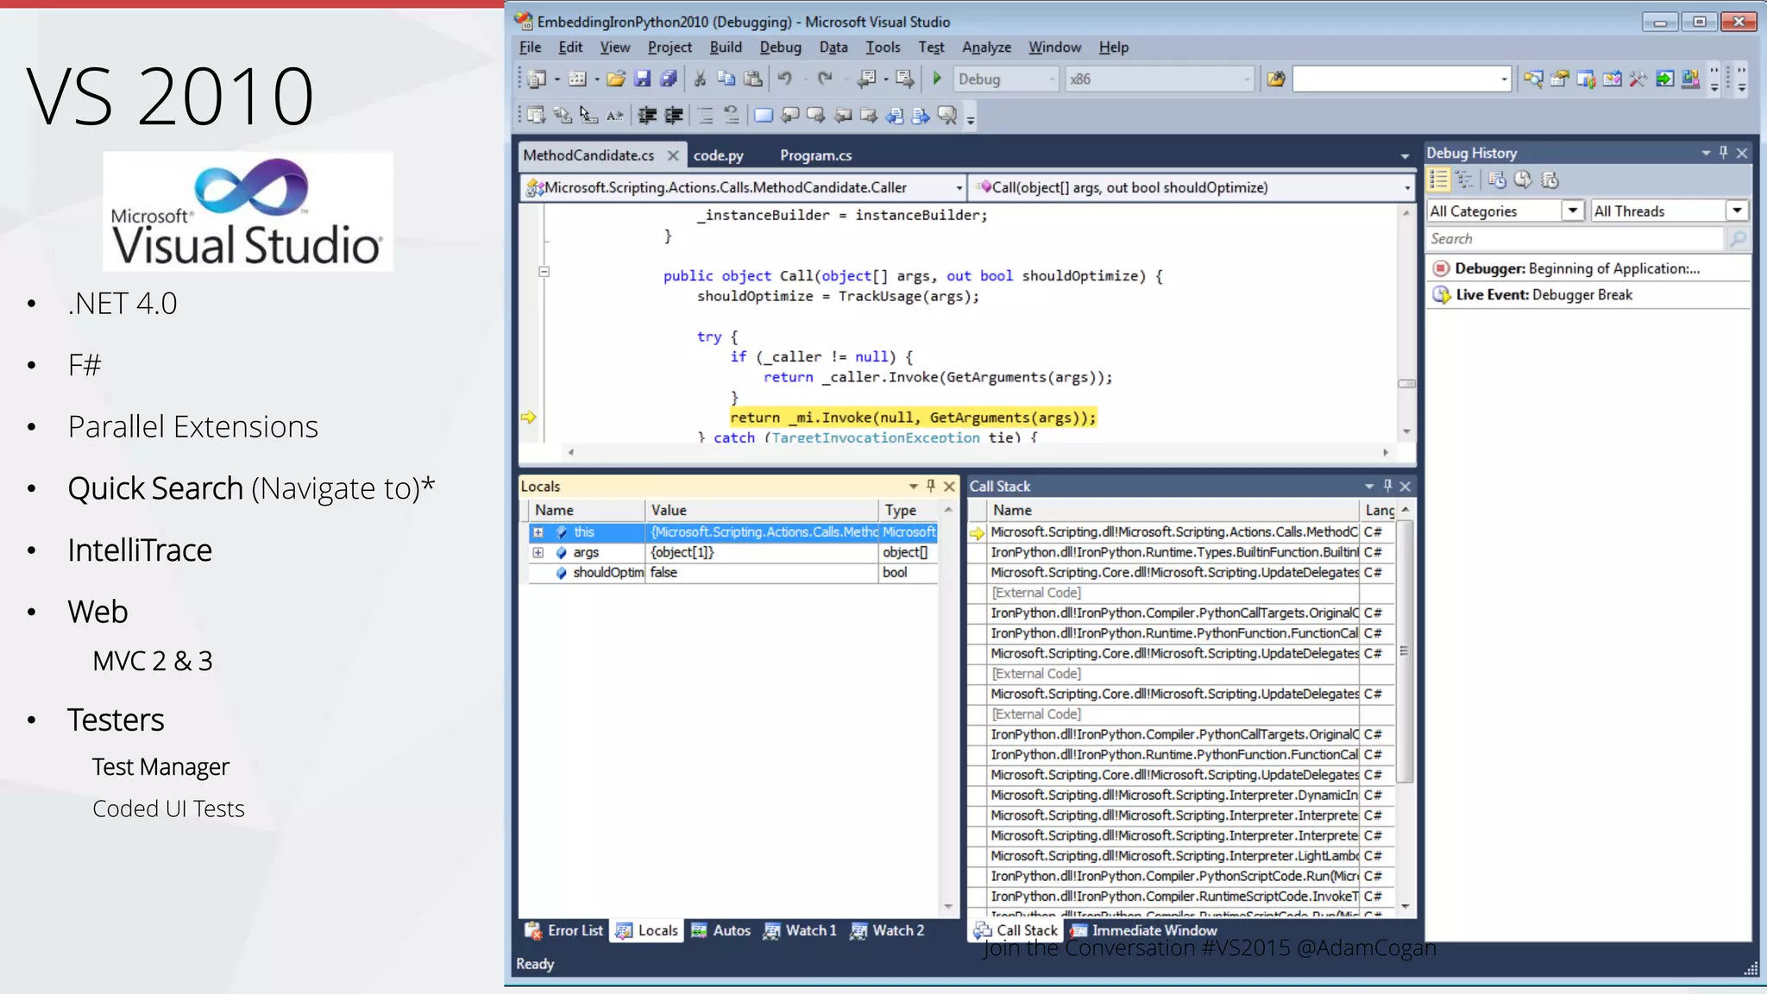Select the shouldOptimize row in Locals

coord(732,573)
